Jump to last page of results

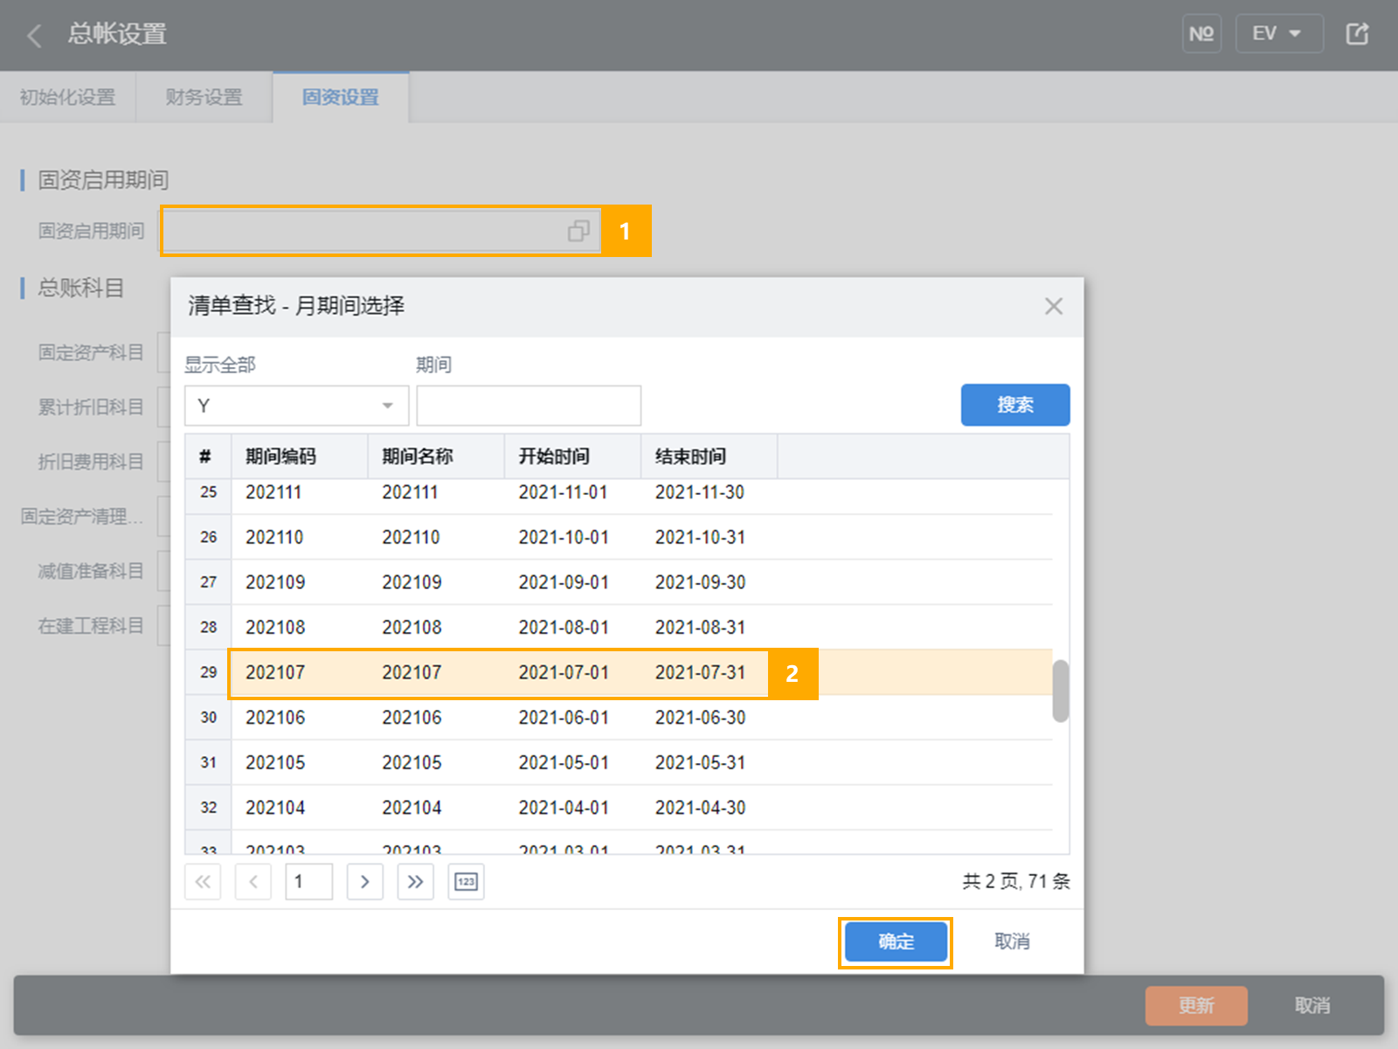[416, 881]
